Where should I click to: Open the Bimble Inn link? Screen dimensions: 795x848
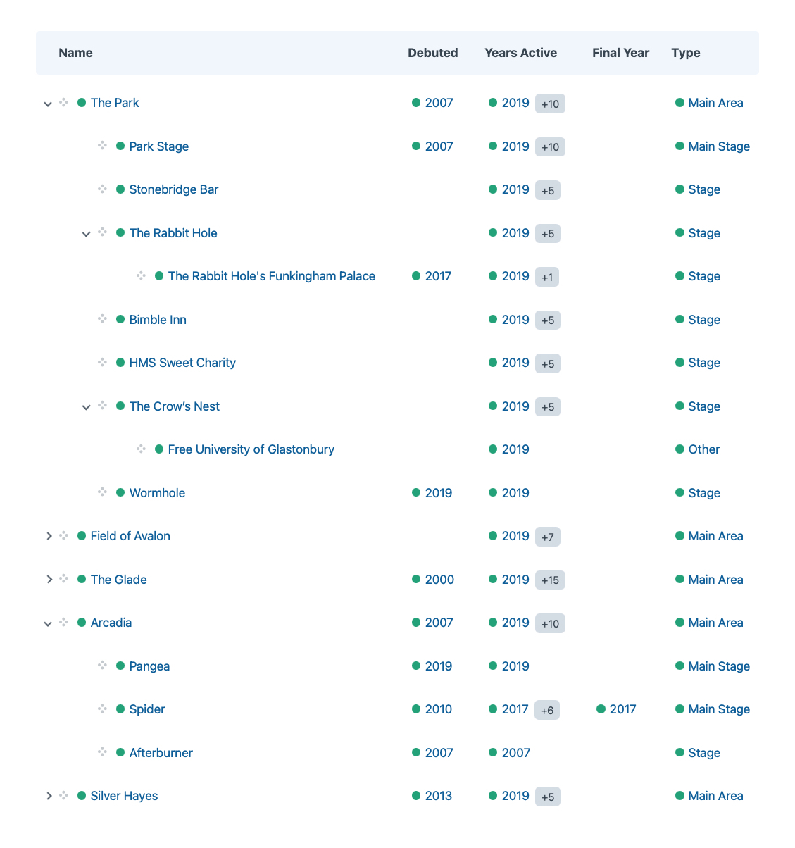coord(158,320)
